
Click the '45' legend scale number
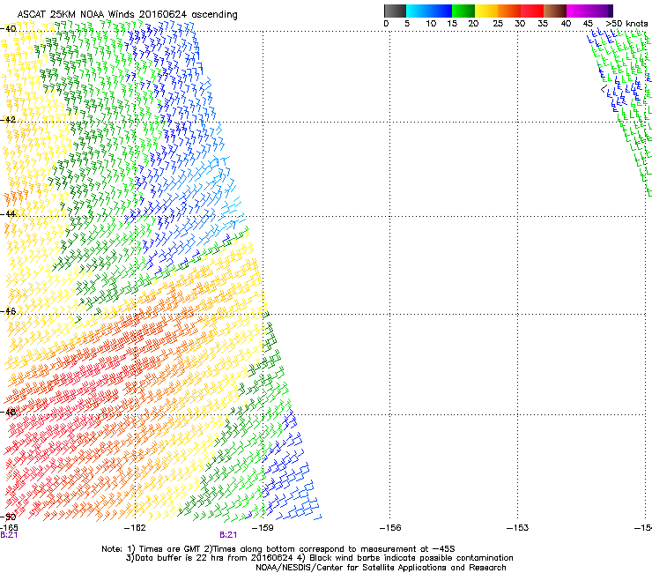588,24
